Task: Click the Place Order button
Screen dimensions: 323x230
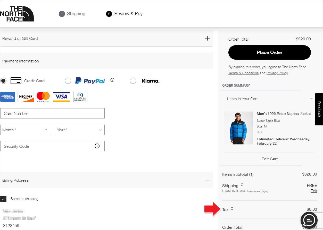Action: 270,52
